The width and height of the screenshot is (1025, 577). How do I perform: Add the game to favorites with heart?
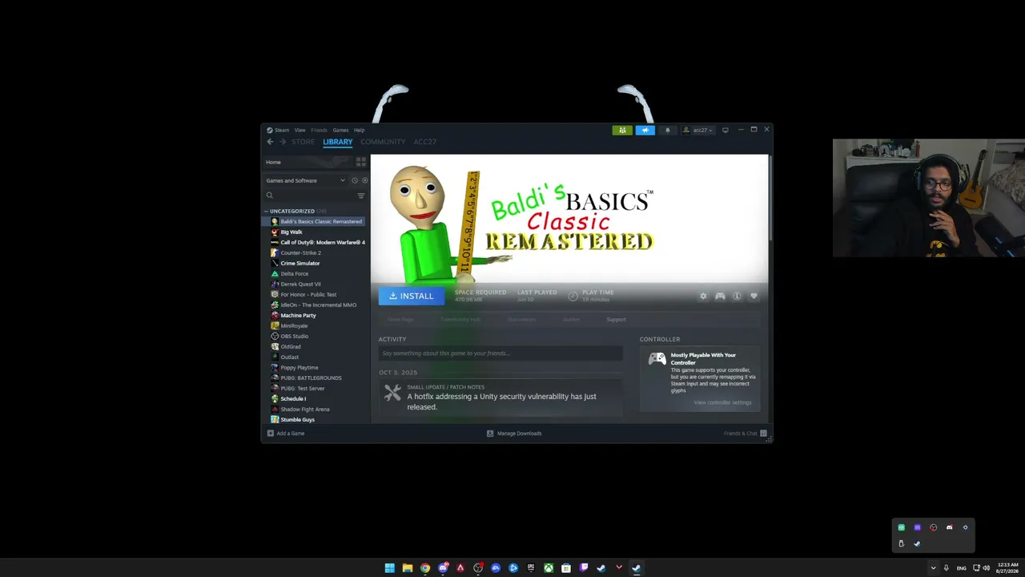[754, 296]
